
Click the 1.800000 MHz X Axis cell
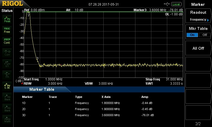pos(111,103)
